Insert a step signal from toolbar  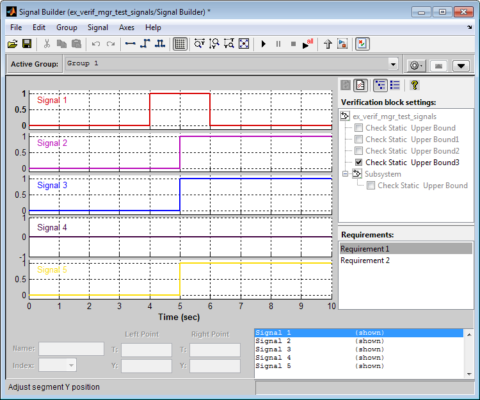point(145,44)
